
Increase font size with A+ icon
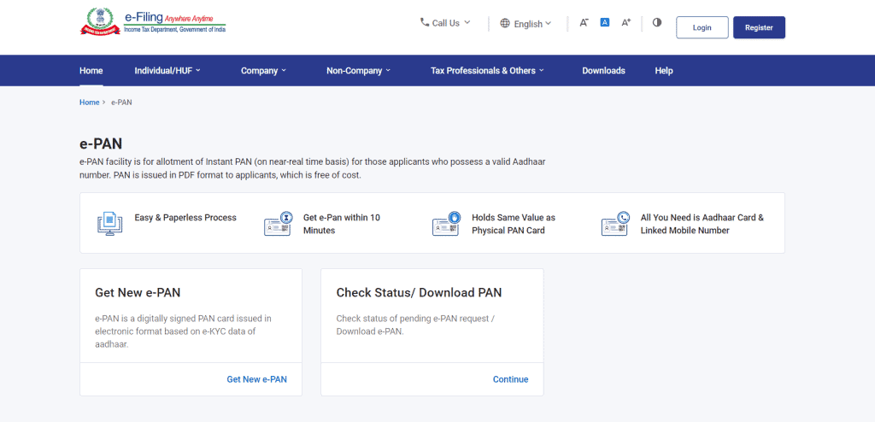click(x=625, y=23)
